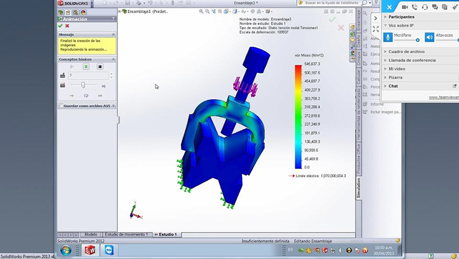Stop the animation with the stop button
Image resolution: width=459 pixels, height=259 pixels.
pyautogui.click(x=100, y=66)
